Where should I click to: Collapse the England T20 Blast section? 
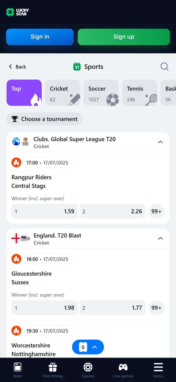tap(161, 238)
